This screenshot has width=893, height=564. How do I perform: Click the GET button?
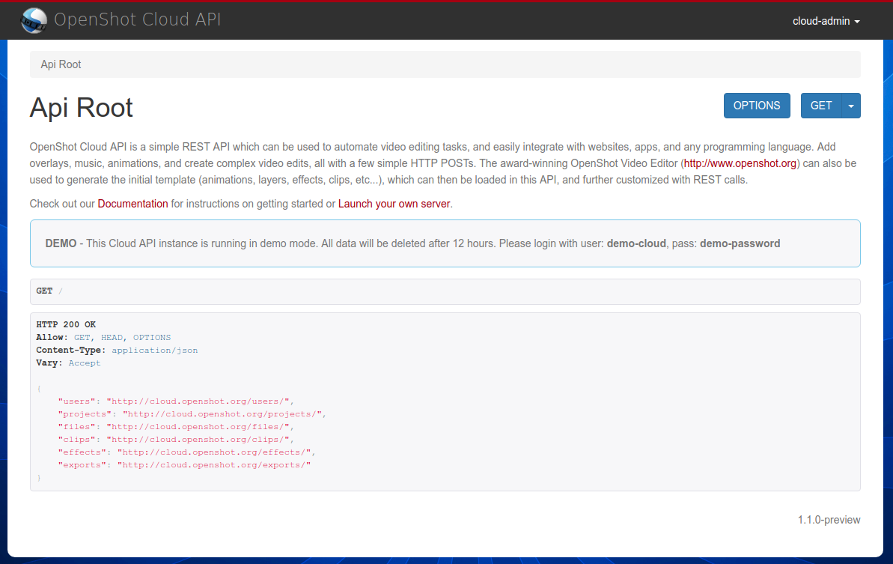[821, 106]
